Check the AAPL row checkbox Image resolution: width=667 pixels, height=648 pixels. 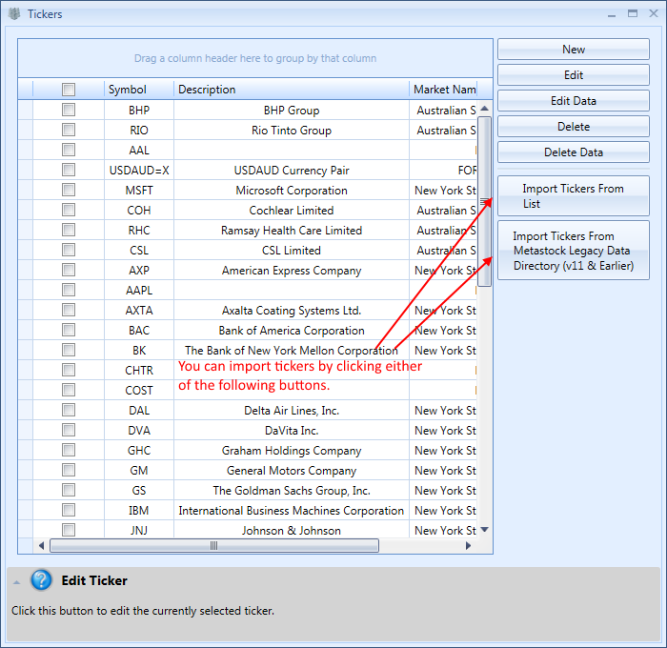click(69, 290)
